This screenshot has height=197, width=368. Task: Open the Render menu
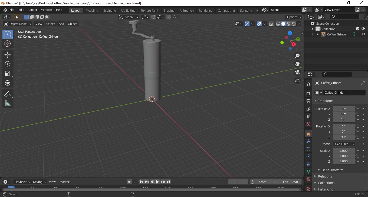click(x=32, y=10)
